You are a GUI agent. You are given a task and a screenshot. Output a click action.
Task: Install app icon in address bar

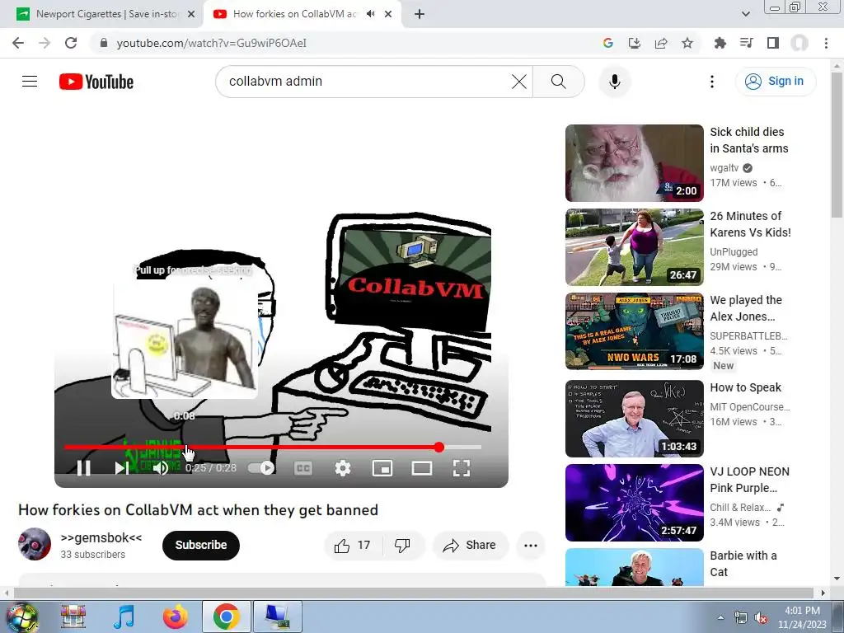point(635,43)
